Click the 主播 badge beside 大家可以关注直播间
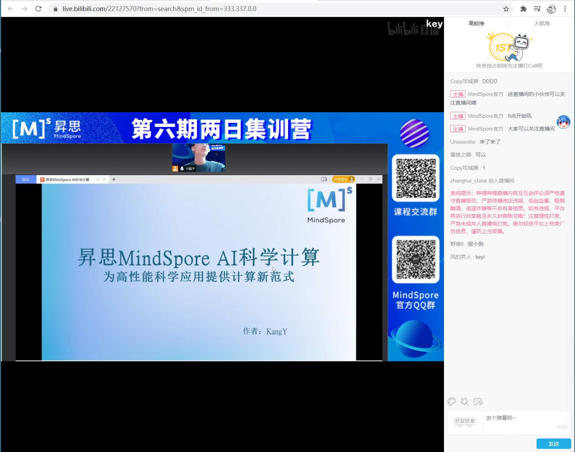Viewport: 575px width, 452px height. (x=458, y=129)
